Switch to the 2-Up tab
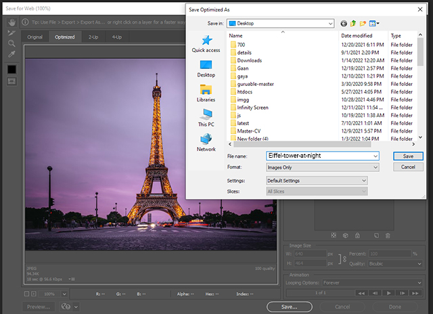The width and height of the screenshot is (433, 314). (x=93, y=37)
